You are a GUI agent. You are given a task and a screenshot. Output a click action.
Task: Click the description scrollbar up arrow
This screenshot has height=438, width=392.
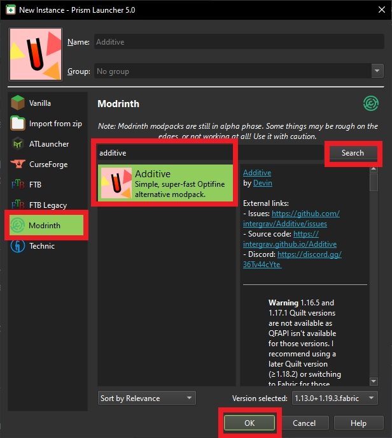pyautogui.click(x=374, y=169)
